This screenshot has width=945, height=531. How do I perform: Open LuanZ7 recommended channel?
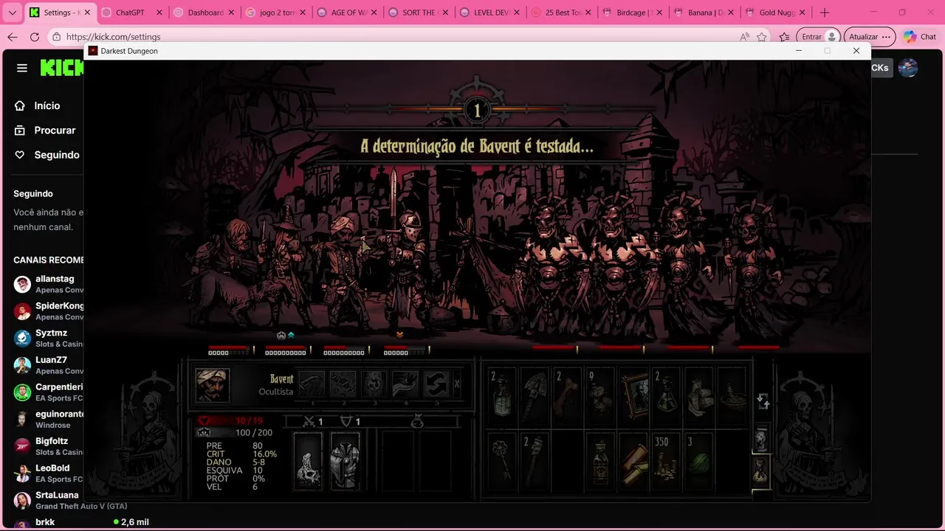click(47, 365)
